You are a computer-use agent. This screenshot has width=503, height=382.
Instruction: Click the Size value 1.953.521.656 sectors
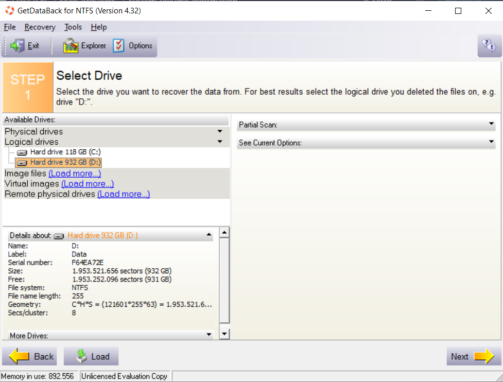[122, 271]
